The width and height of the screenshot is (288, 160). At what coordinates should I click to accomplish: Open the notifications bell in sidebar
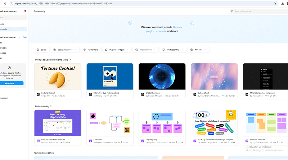[x=25, y=11]
